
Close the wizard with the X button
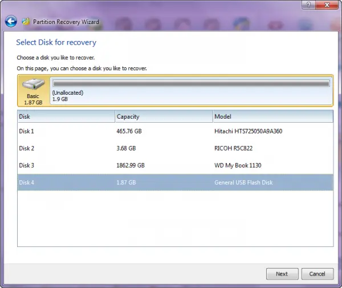(x=327, y=5)
